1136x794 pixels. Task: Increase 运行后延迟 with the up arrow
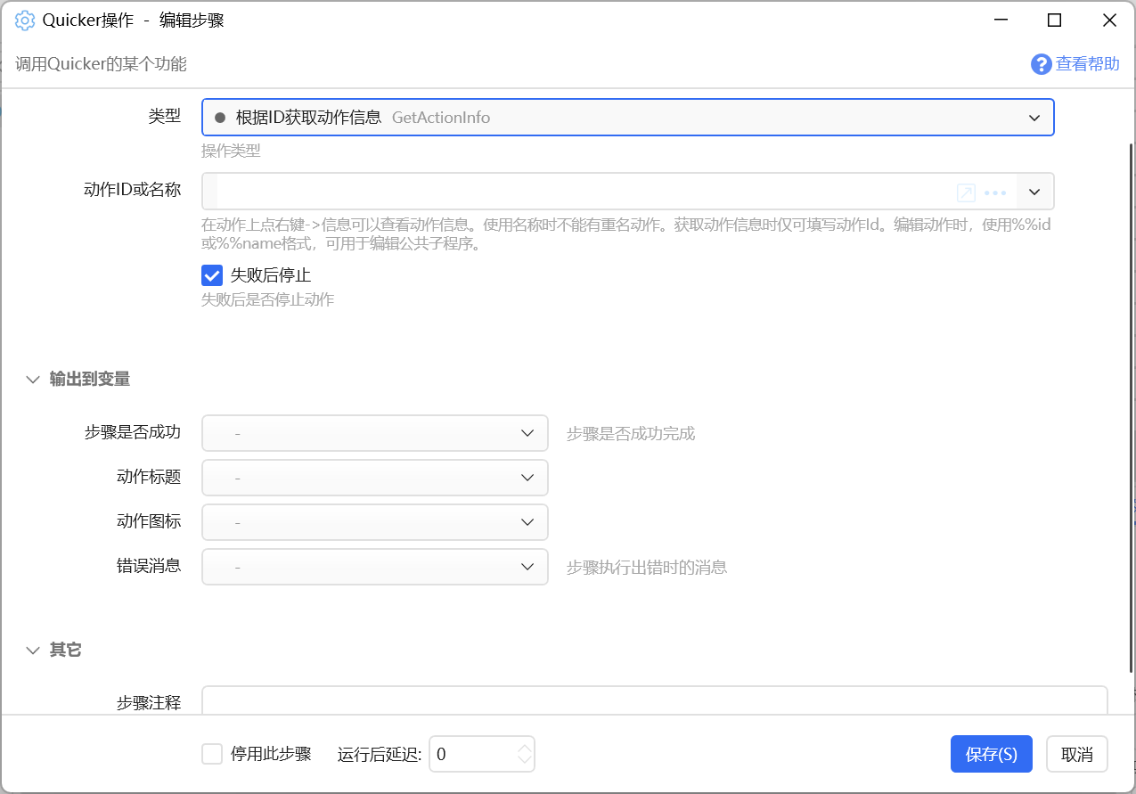(525, 747)
